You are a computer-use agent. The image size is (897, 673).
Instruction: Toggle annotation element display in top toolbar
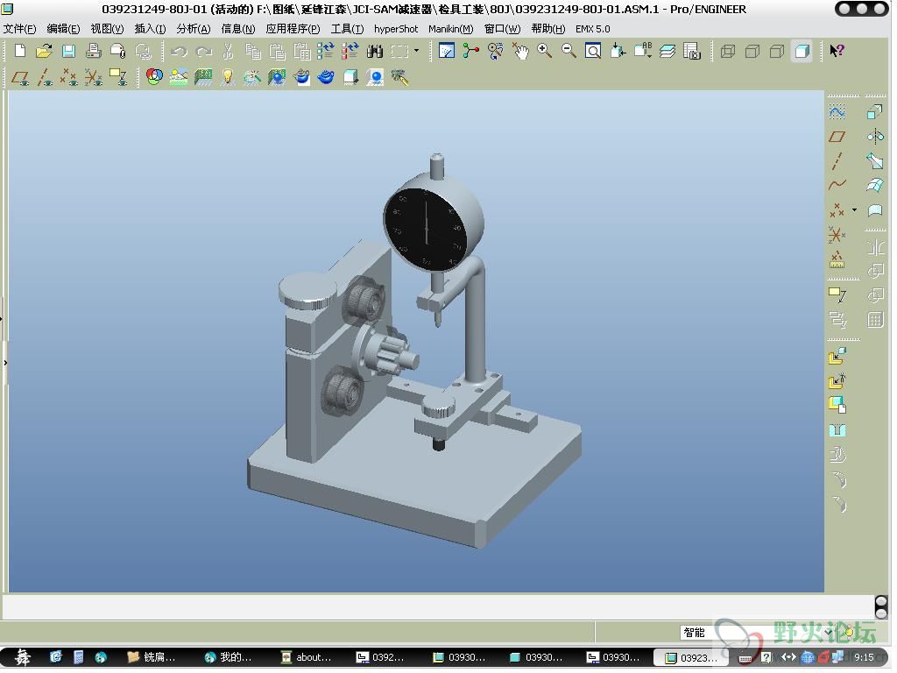pos(119,77)
